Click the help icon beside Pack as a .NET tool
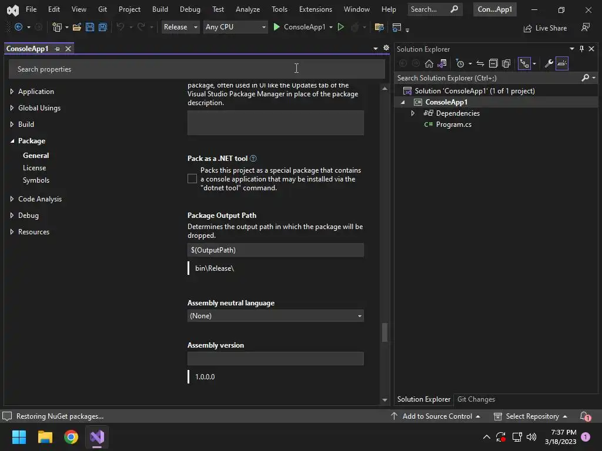The image size is (602, 451). coord(253,159)
